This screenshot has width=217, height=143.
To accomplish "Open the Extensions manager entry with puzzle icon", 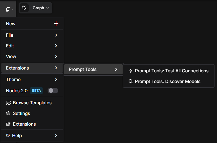I will [x=32, y=124].
